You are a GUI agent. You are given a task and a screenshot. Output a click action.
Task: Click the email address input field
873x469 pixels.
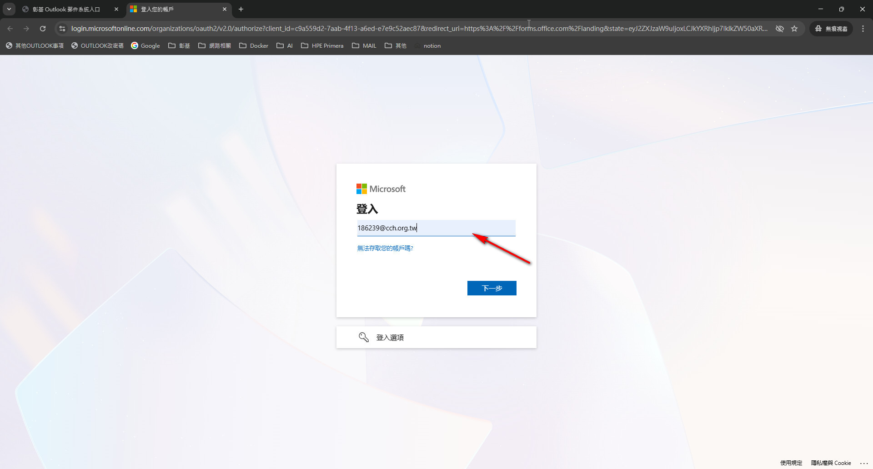click(x=436, y=228)
